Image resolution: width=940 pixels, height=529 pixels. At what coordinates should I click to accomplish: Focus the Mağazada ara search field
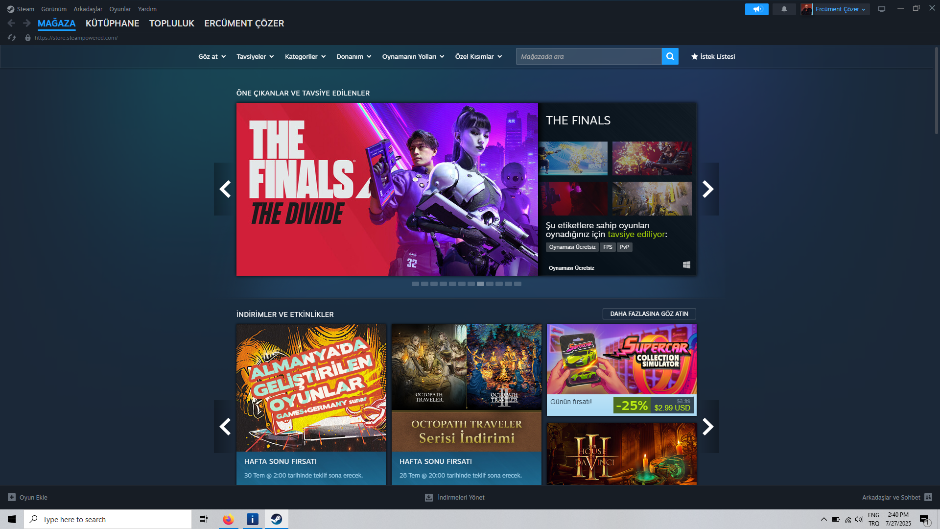click(589, 56)
